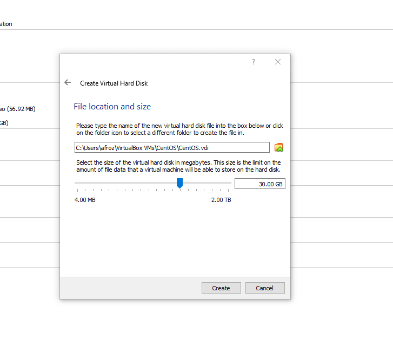
Task: Click the instruction text about disk size limit
Action: (178, 166)
